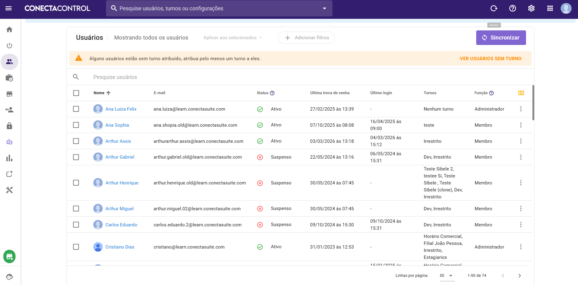Expand the Aplicar aos selecionados dropdown
578x285 pixels.
232,37
